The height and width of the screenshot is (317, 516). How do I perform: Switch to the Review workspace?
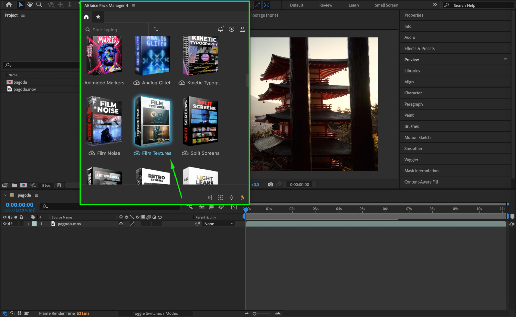(326, 5)
